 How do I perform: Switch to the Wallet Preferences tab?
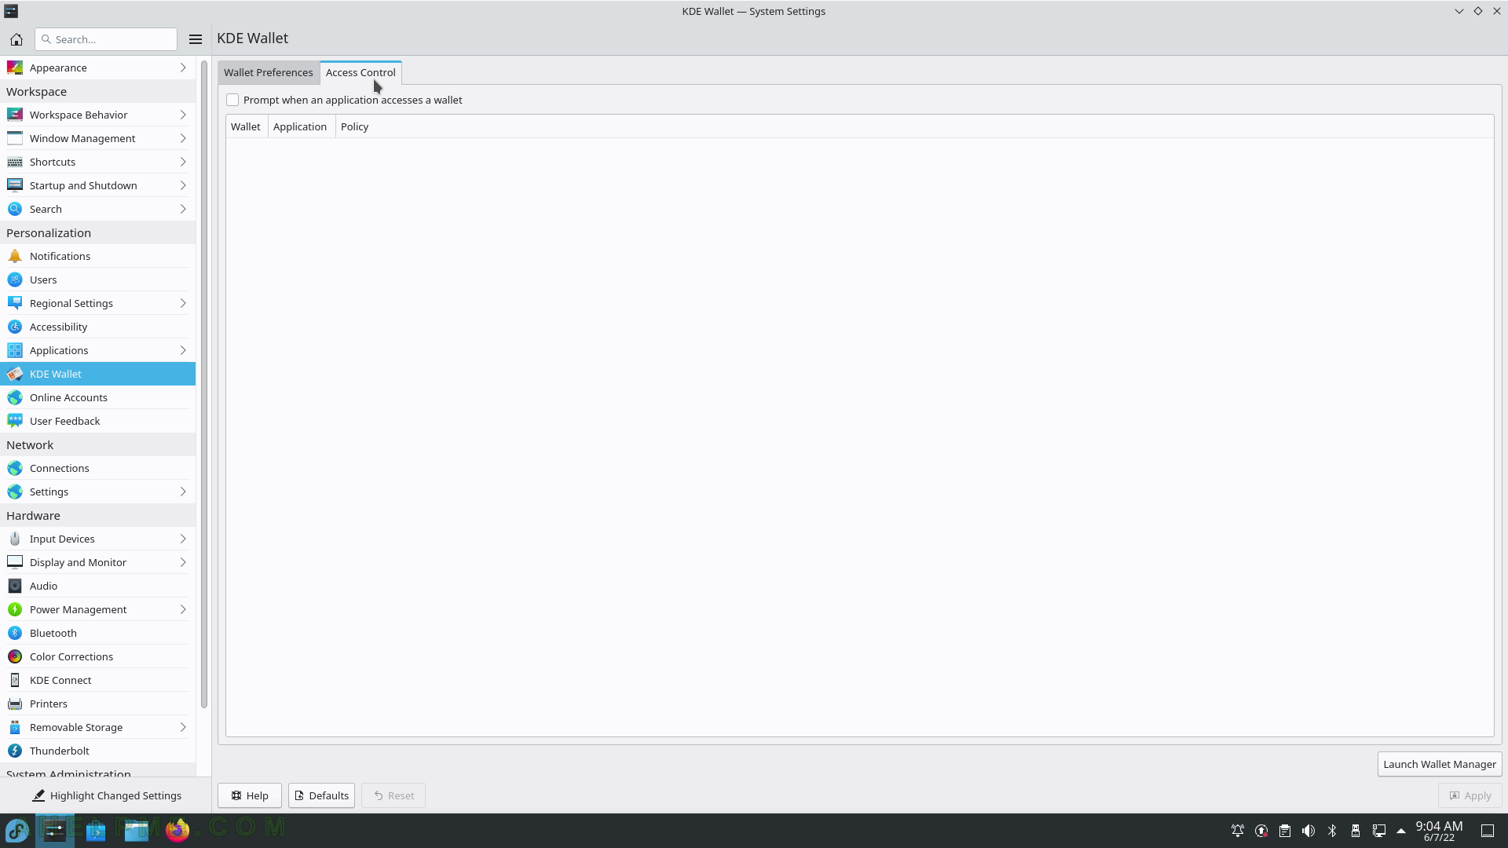pyautogui.click(x=268, y=72)
